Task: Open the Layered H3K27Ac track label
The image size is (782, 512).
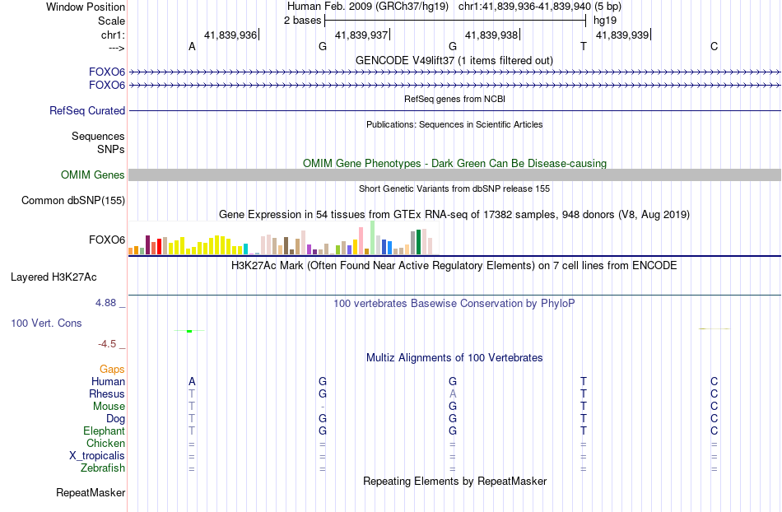Action: pyautogui.click(x=54, y=277)
